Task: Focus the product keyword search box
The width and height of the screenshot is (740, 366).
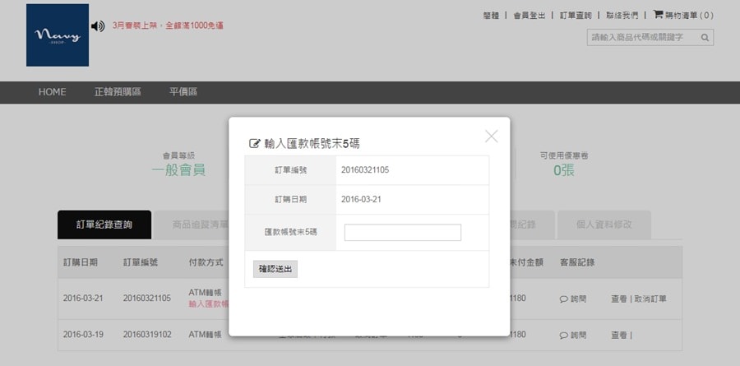Action: [641, 38]
